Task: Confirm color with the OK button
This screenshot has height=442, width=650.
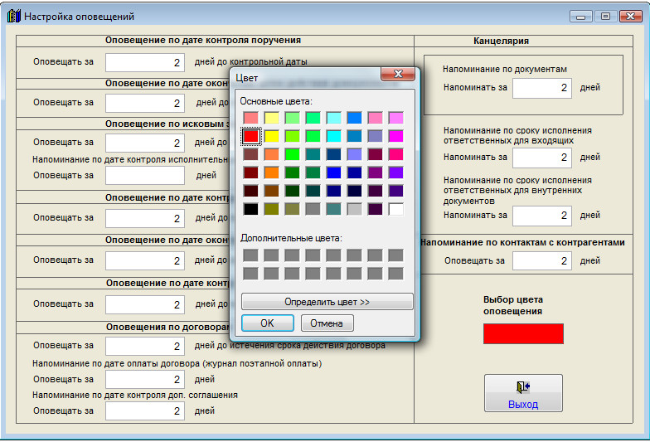Action: pyautogui.click(x=267, y=323)
